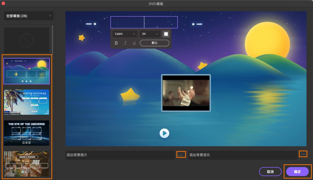Click the 默认 default button
The height and width of the screenshot is (180, 313).
click(x=154, y=43)
